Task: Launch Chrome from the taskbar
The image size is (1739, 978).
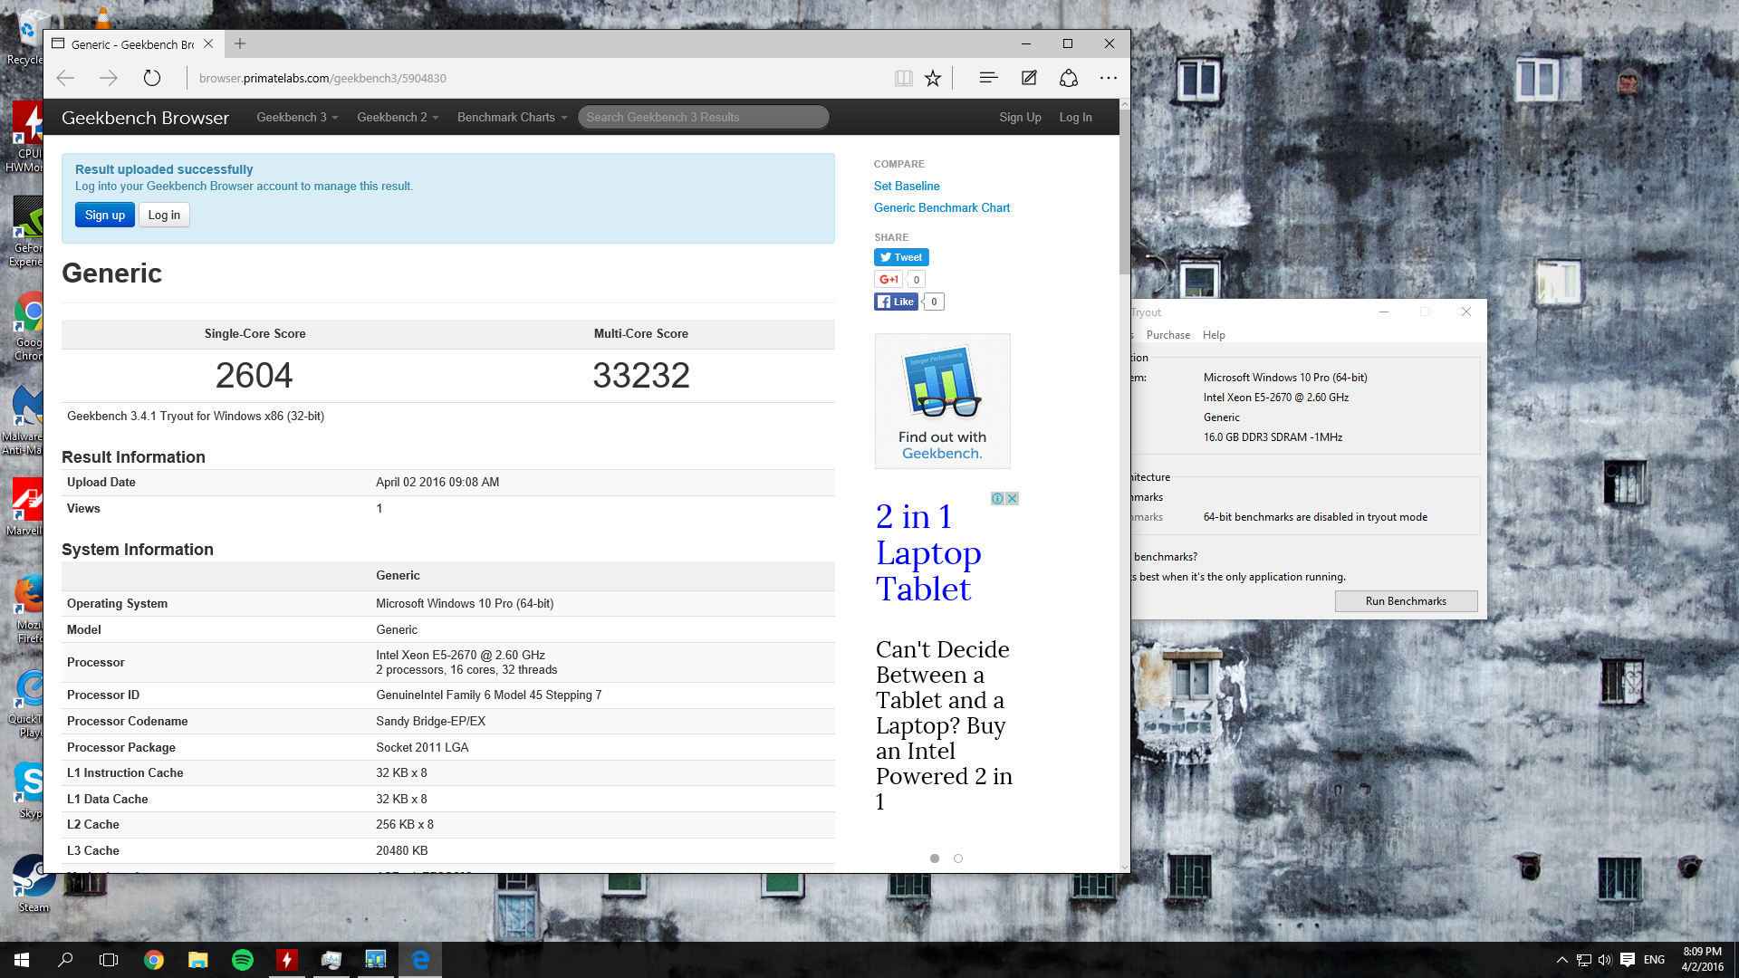Action: pos(154,960)
